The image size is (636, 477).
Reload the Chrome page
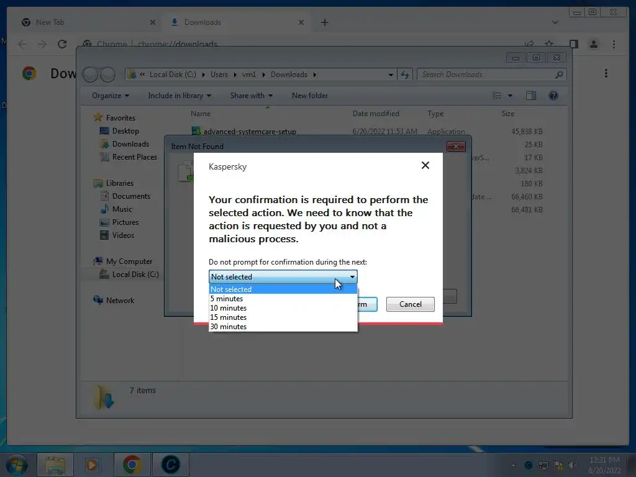point(62,44)
